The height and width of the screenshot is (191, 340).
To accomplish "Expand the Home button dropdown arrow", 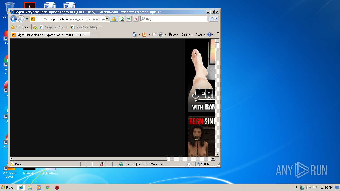I will 139,34.
